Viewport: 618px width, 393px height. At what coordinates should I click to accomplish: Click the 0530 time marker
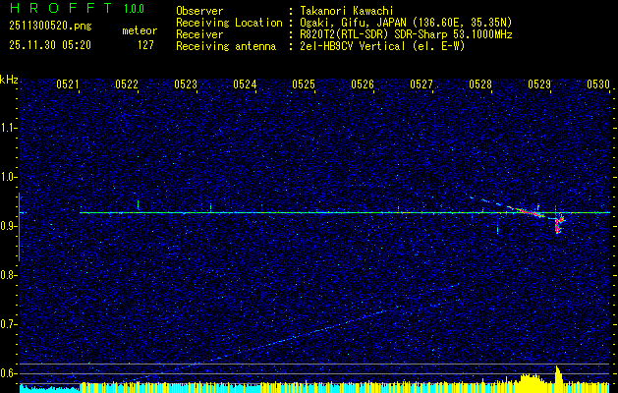tap(598, 84)
